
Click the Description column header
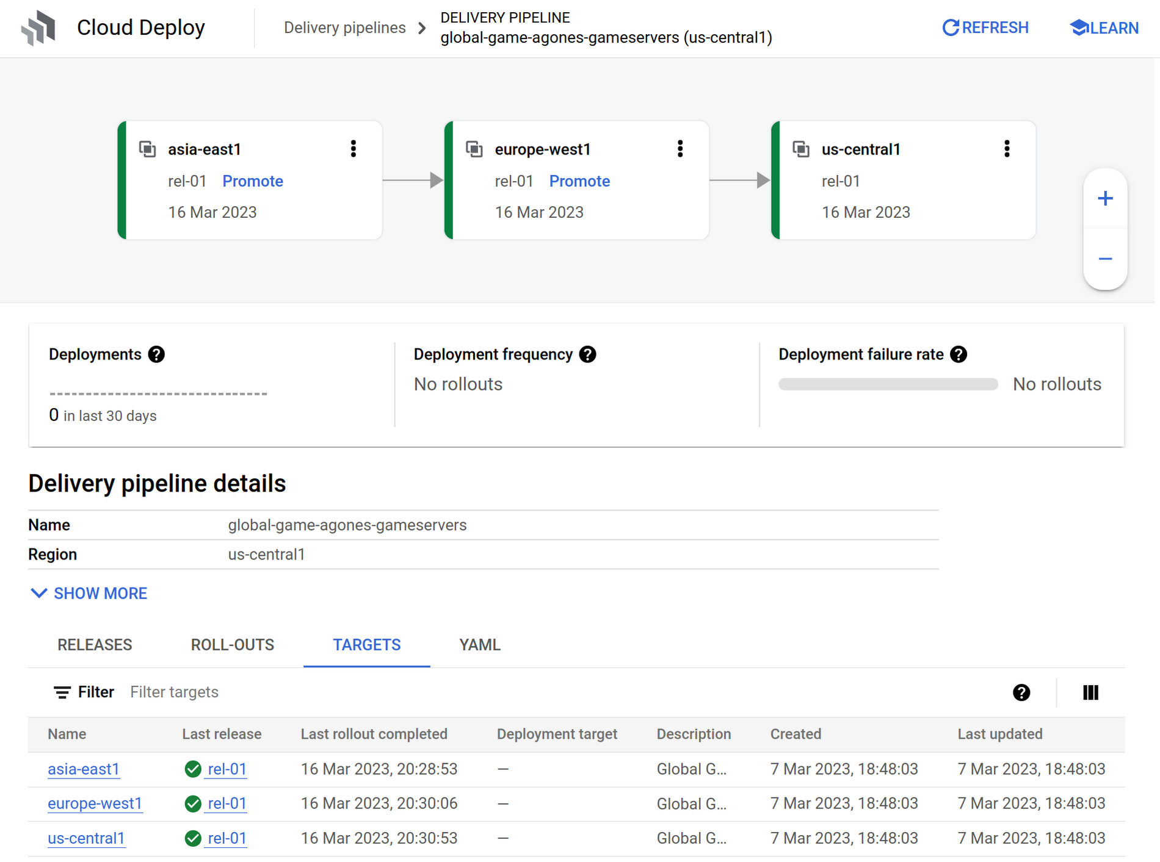(694, 734)
